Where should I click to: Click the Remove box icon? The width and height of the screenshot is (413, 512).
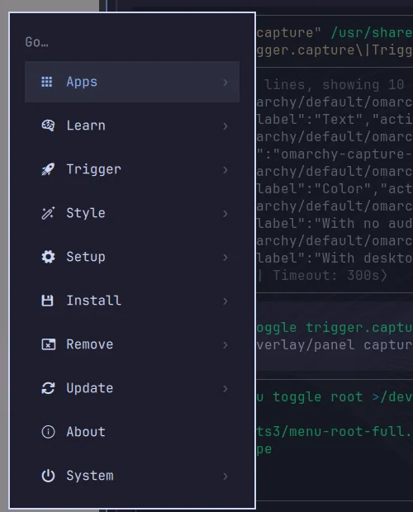tap(48, 344)
